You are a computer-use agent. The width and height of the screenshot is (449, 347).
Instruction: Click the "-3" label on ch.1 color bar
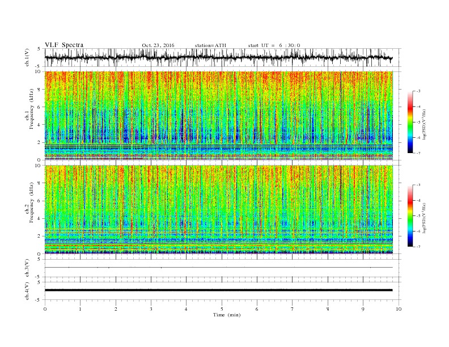[418, 91]
